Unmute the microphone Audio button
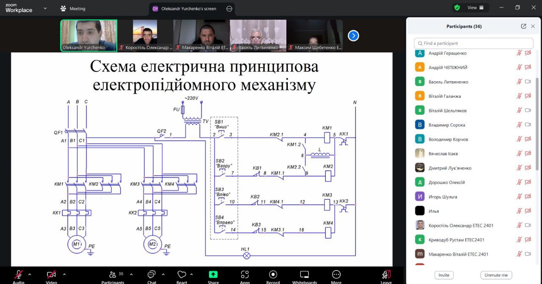Image resolution: width=542 pixels, height=284 pixels. 19,275
